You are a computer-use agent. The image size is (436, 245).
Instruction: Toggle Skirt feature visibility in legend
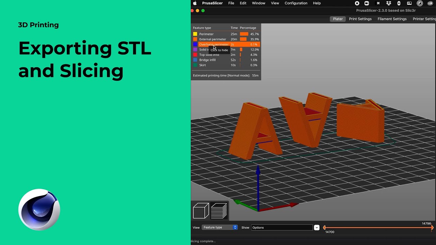pos(226,65)
